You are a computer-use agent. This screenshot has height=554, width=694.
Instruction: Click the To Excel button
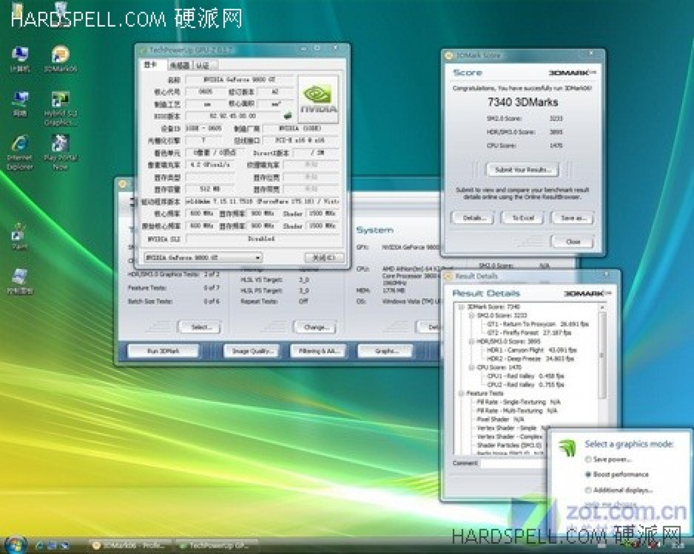click(523, 218)
